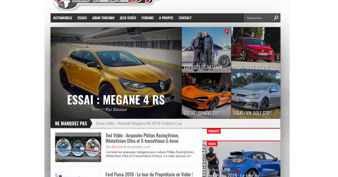This screenshot has height=177, width=338.
Task: Click the Par Kwamé byline under Megane title
Action: 116,110
